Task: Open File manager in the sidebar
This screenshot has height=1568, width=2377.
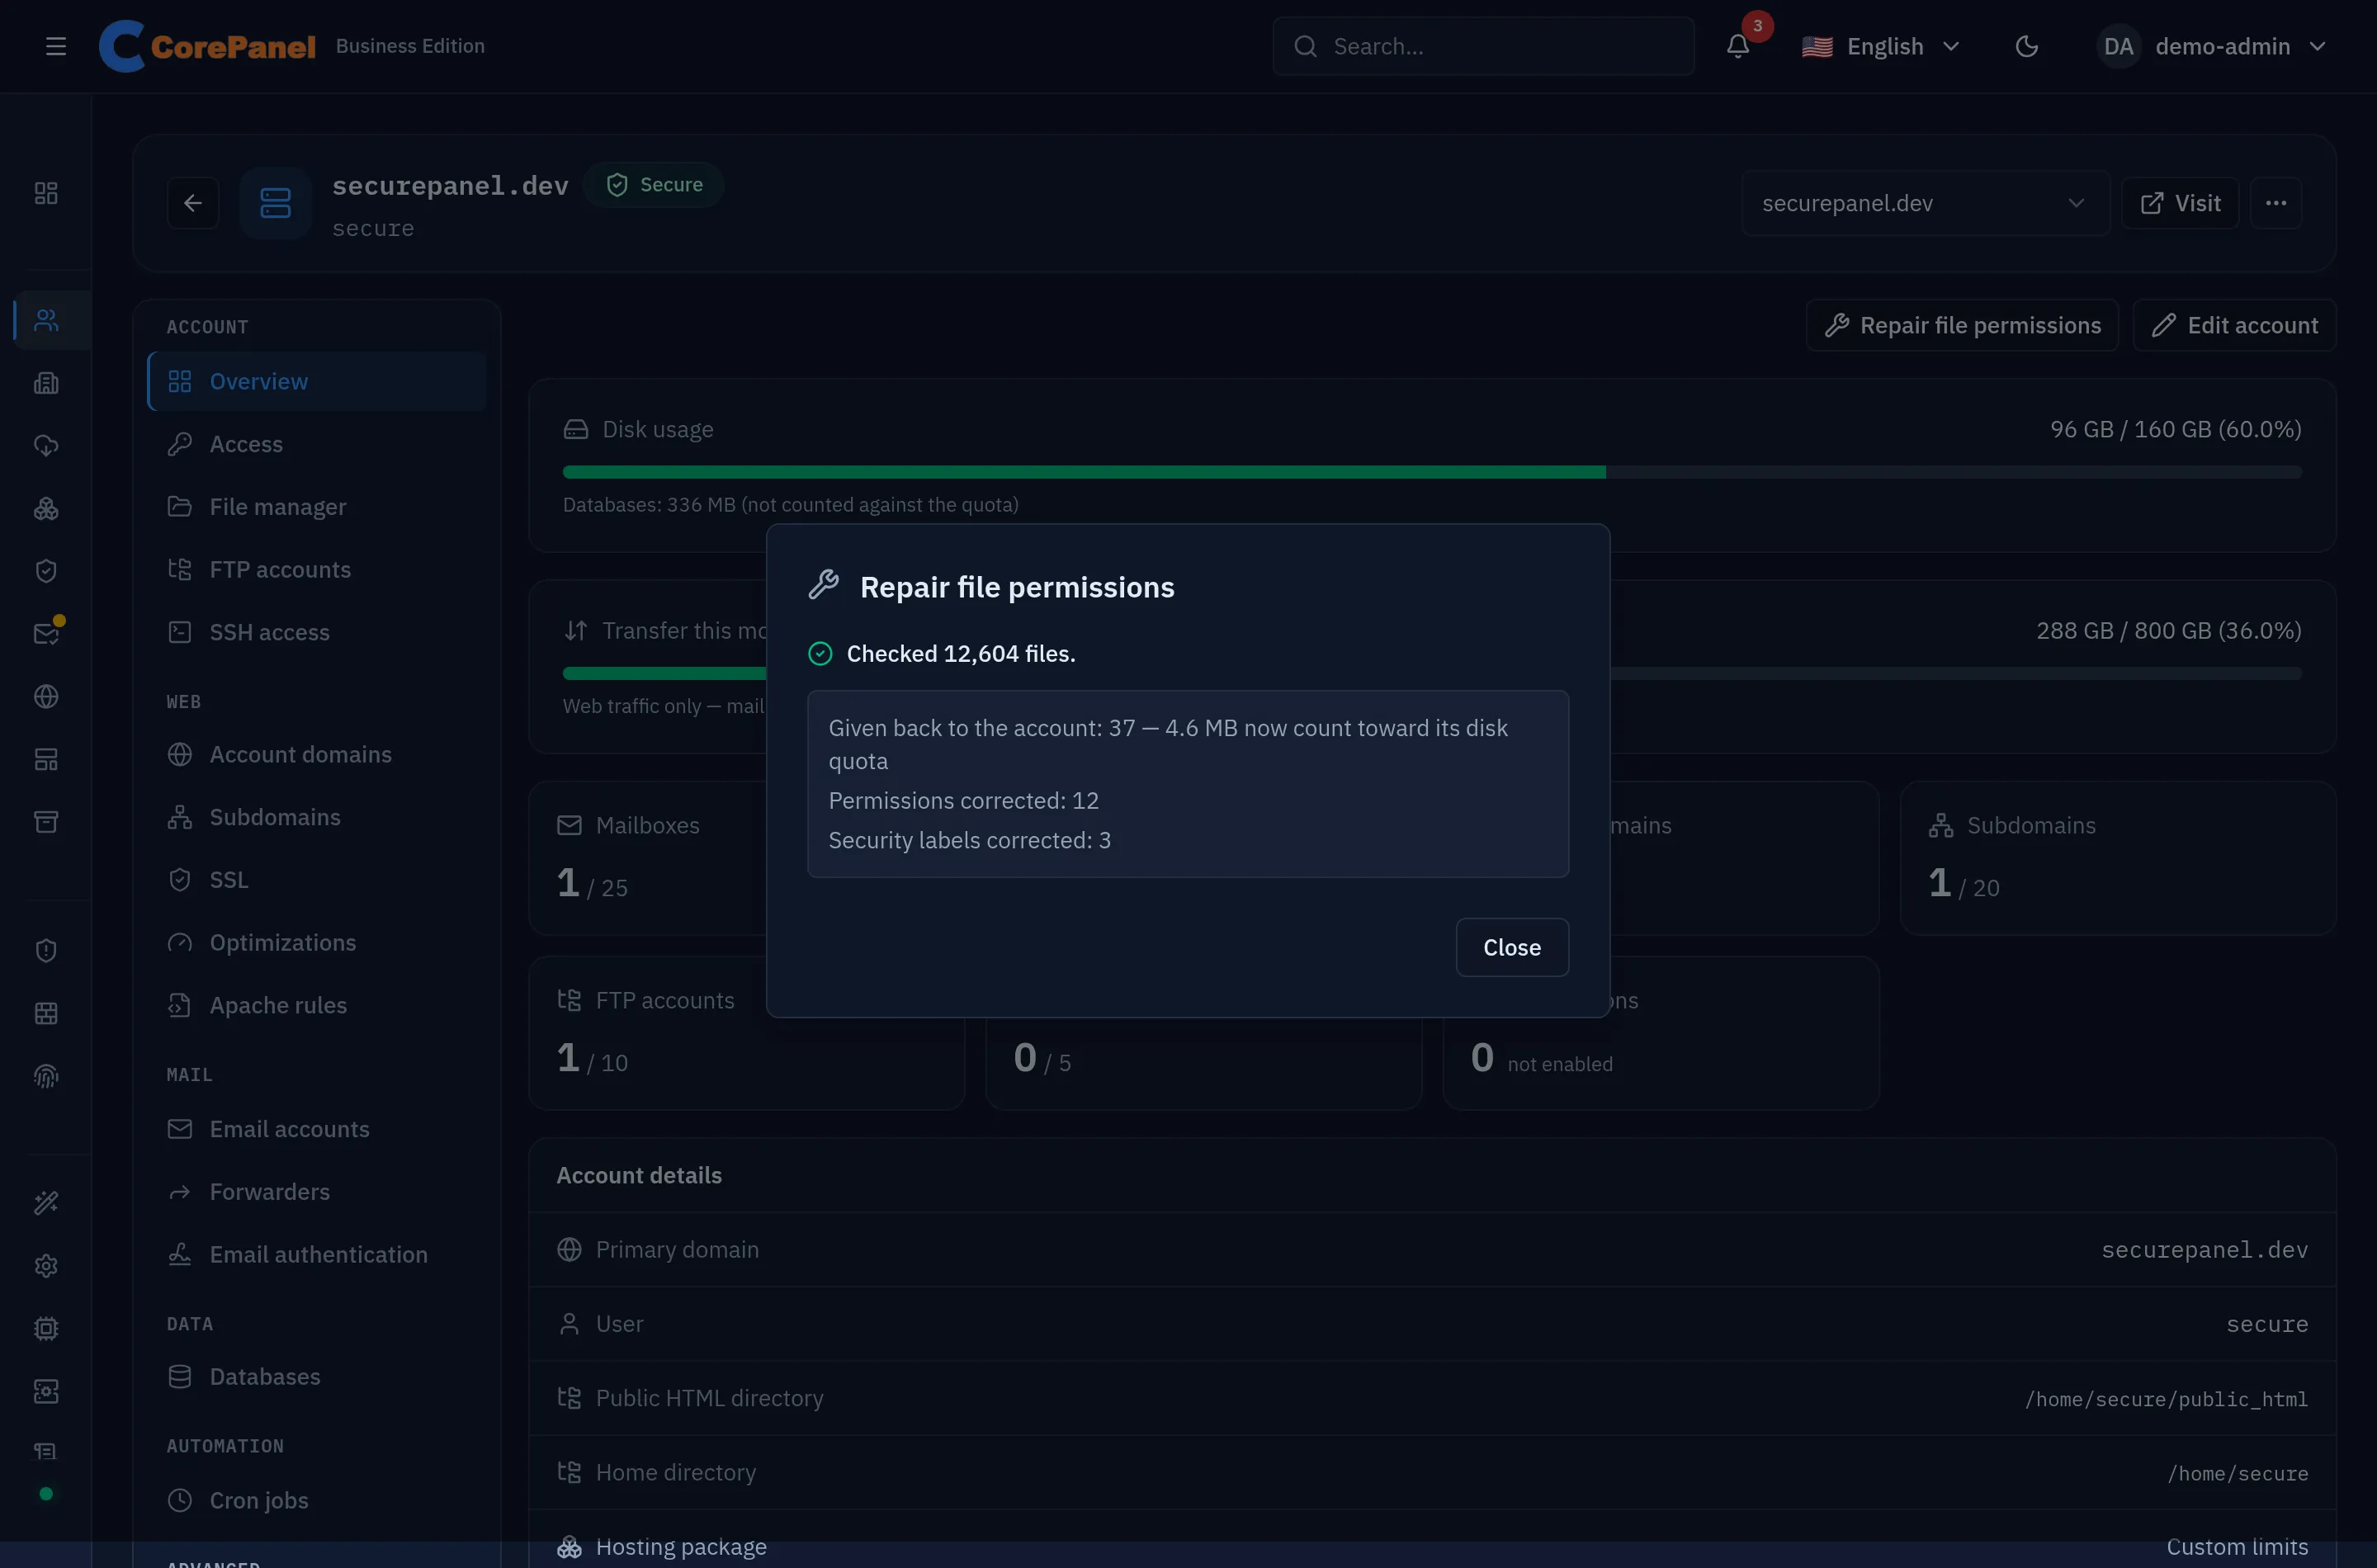Action: tap(317, 507)
